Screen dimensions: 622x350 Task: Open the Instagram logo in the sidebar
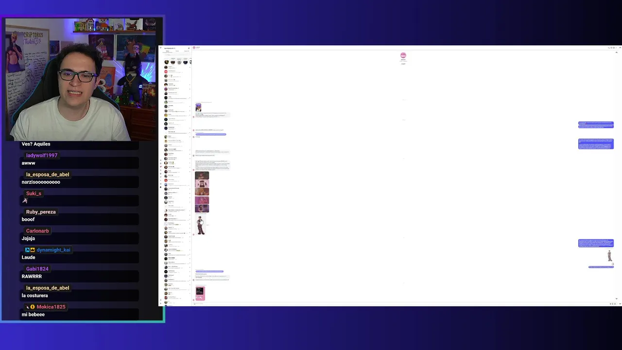[x=160, y=48]
